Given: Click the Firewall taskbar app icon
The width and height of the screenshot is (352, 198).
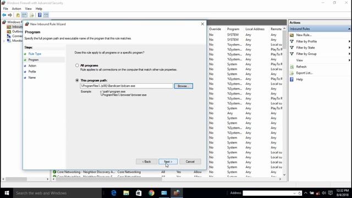Looking at the screenshot, I should click(x=177, y=193).
